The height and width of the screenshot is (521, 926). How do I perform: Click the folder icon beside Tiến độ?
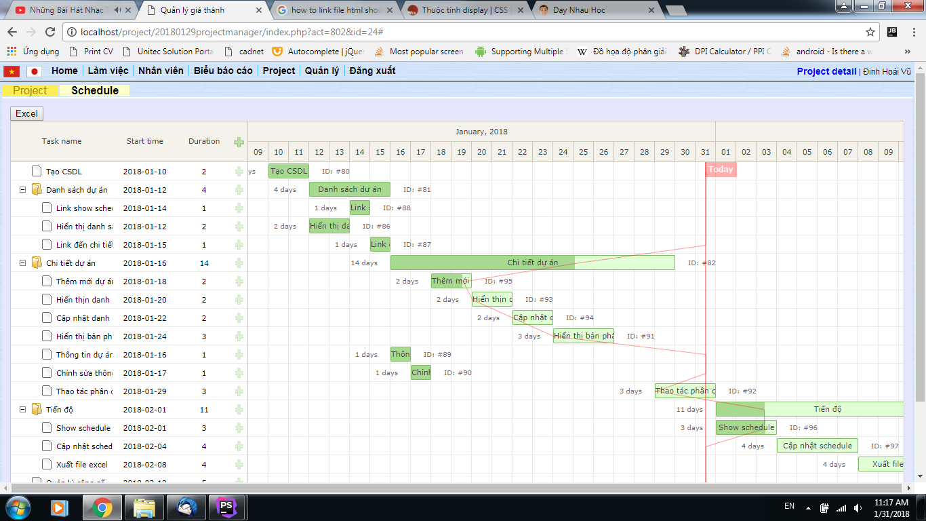pos(37,410)
